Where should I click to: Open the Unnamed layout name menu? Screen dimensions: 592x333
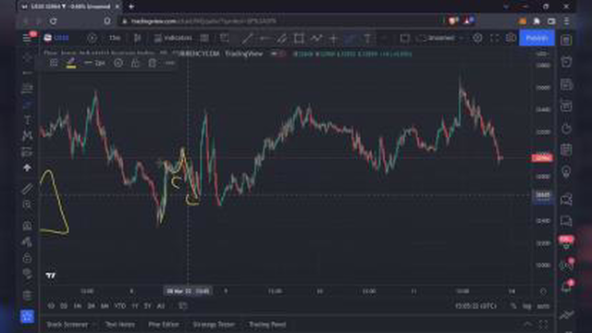tap(441, 38)
